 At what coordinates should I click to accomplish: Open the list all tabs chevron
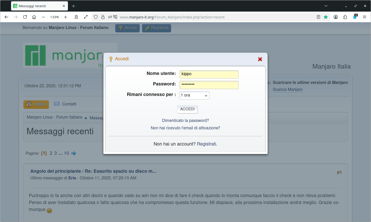326,6
